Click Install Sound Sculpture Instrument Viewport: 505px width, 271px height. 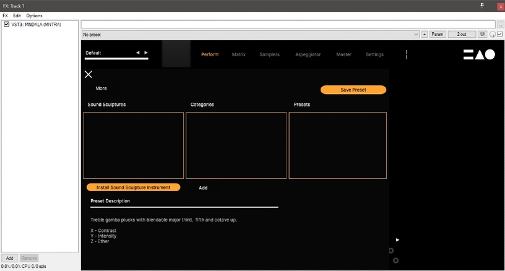133,187
